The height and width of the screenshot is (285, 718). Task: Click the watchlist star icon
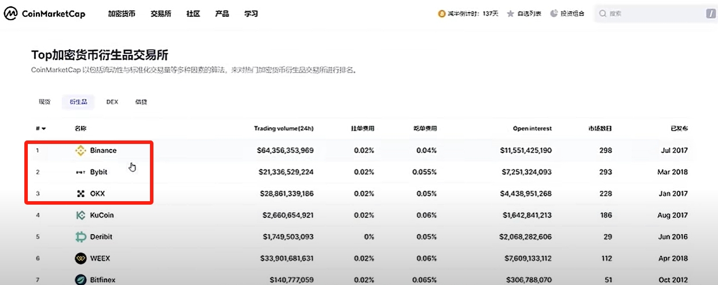[510, 13]
